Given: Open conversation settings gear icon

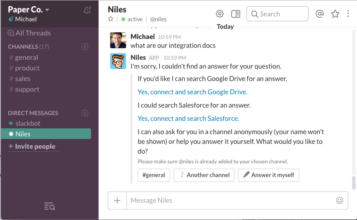Looking at the screenshot, I should (220, 14).
